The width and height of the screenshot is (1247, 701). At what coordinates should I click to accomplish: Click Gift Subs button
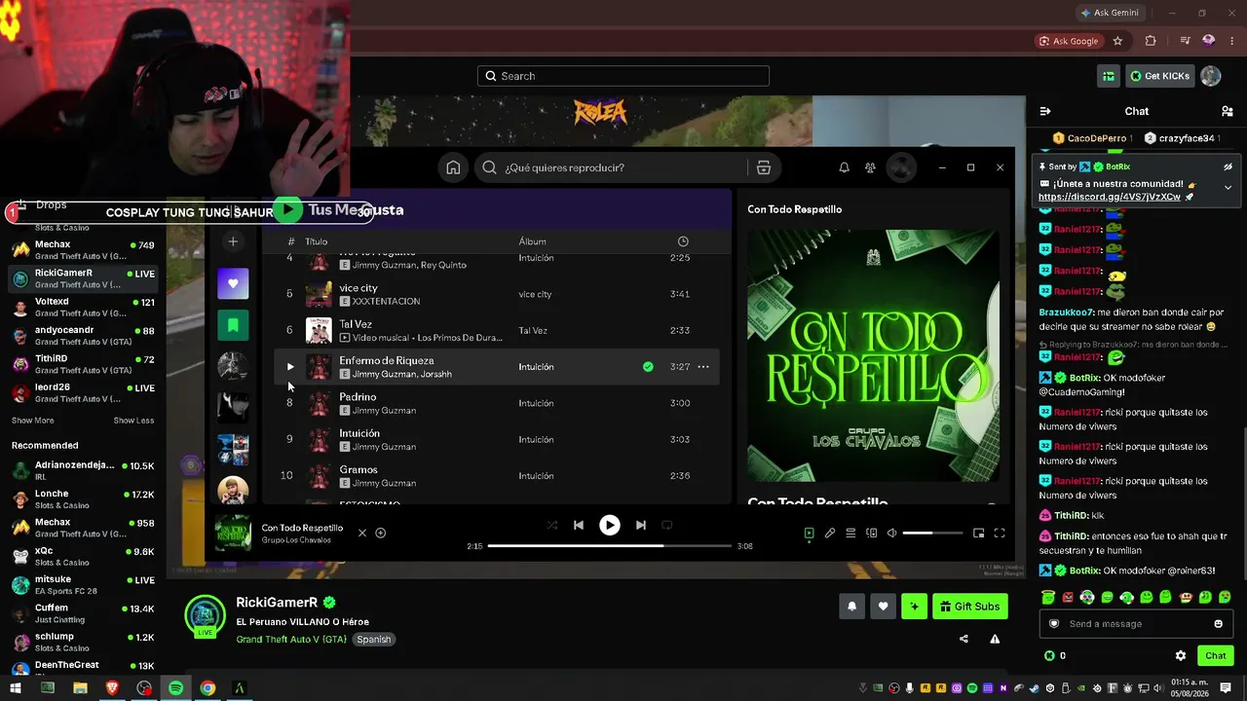[x=969, y=607]
